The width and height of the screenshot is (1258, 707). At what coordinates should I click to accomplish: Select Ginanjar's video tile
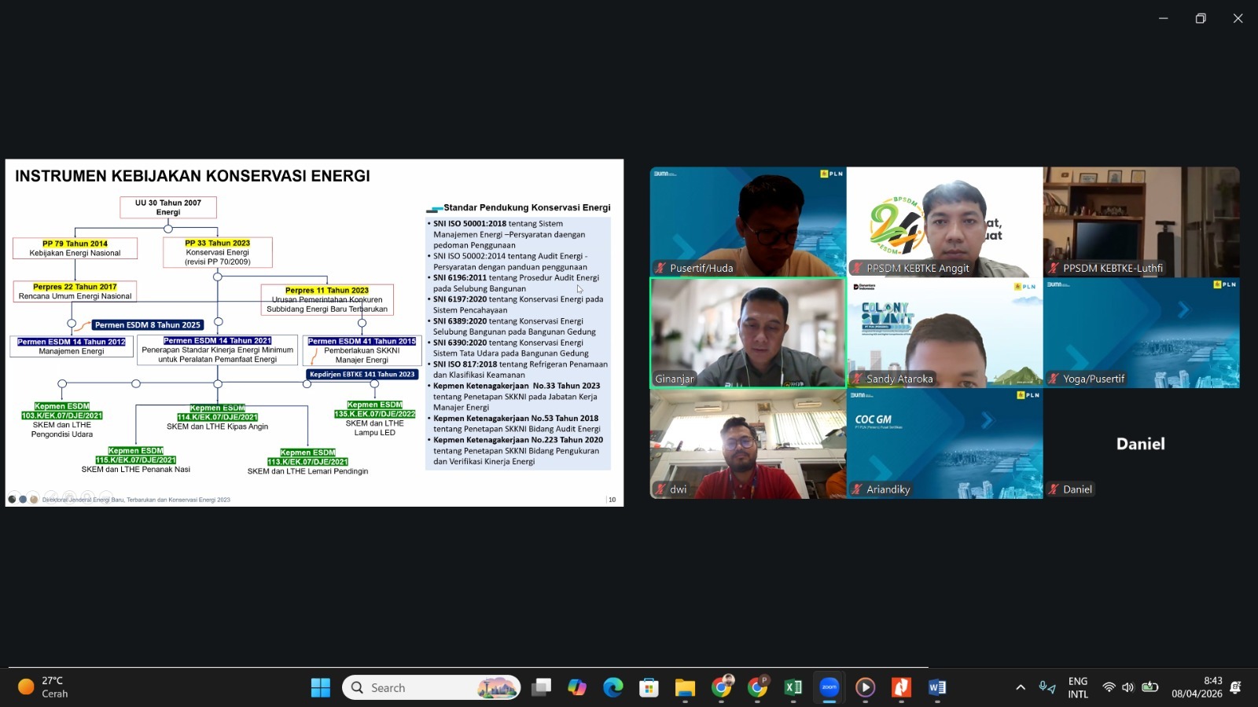(x=748, y=333)
